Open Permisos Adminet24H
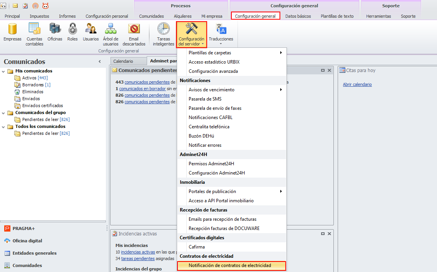 pyautogui.click(x=232, y=164)
